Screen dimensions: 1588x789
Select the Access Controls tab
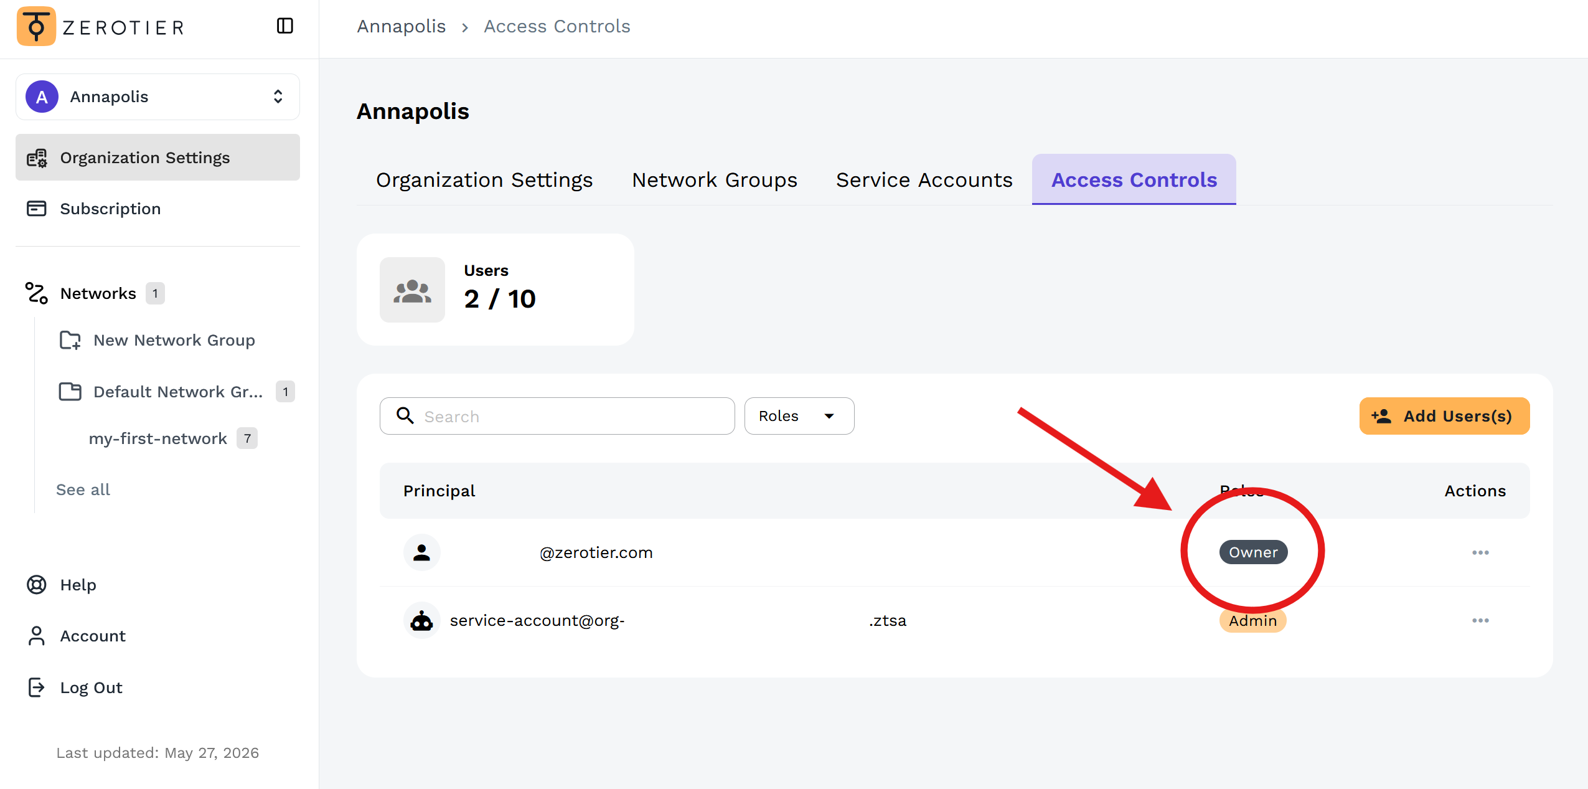(1134, 179)
